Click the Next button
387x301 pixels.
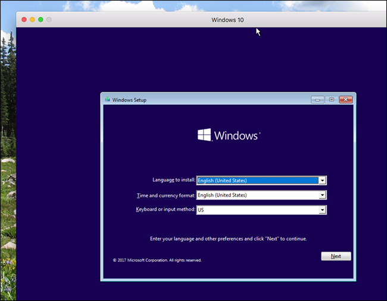[x=336, y=256]
